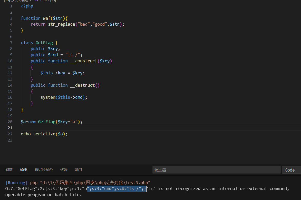Focus the 筛选器 filter input field
Screen dimensions: 301x200
pos(216,170)
